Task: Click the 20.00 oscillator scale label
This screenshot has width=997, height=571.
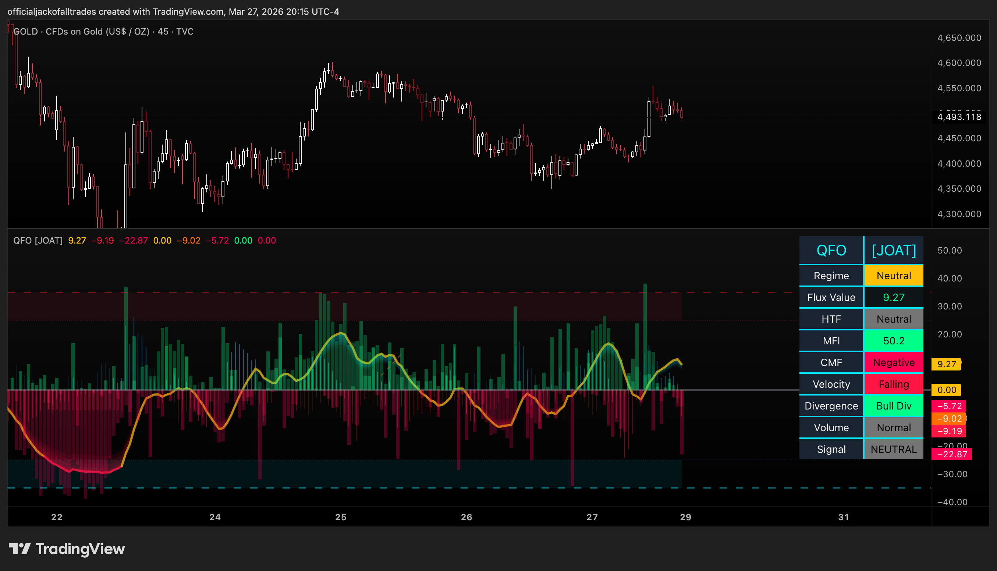Action: click(x=950, y=334)
